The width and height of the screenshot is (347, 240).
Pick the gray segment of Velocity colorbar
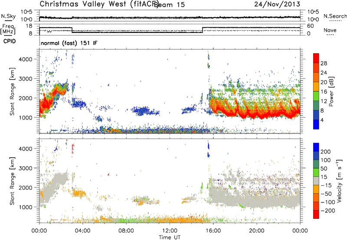click(316, 181)
